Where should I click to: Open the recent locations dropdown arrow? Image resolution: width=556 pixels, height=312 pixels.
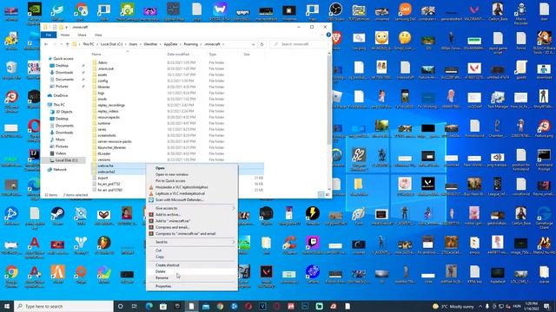[x=62, y=44]
